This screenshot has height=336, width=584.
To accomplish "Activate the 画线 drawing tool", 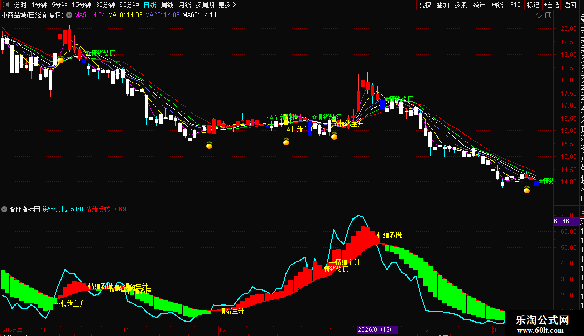I will click(497, 5).
